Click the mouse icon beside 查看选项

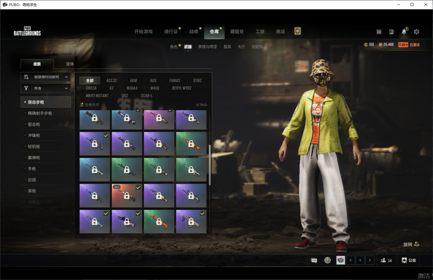(82, 105)
